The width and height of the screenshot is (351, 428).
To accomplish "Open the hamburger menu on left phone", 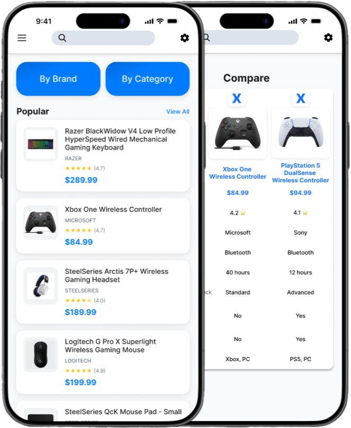I will pyautogui.click(x=22, y=38).
